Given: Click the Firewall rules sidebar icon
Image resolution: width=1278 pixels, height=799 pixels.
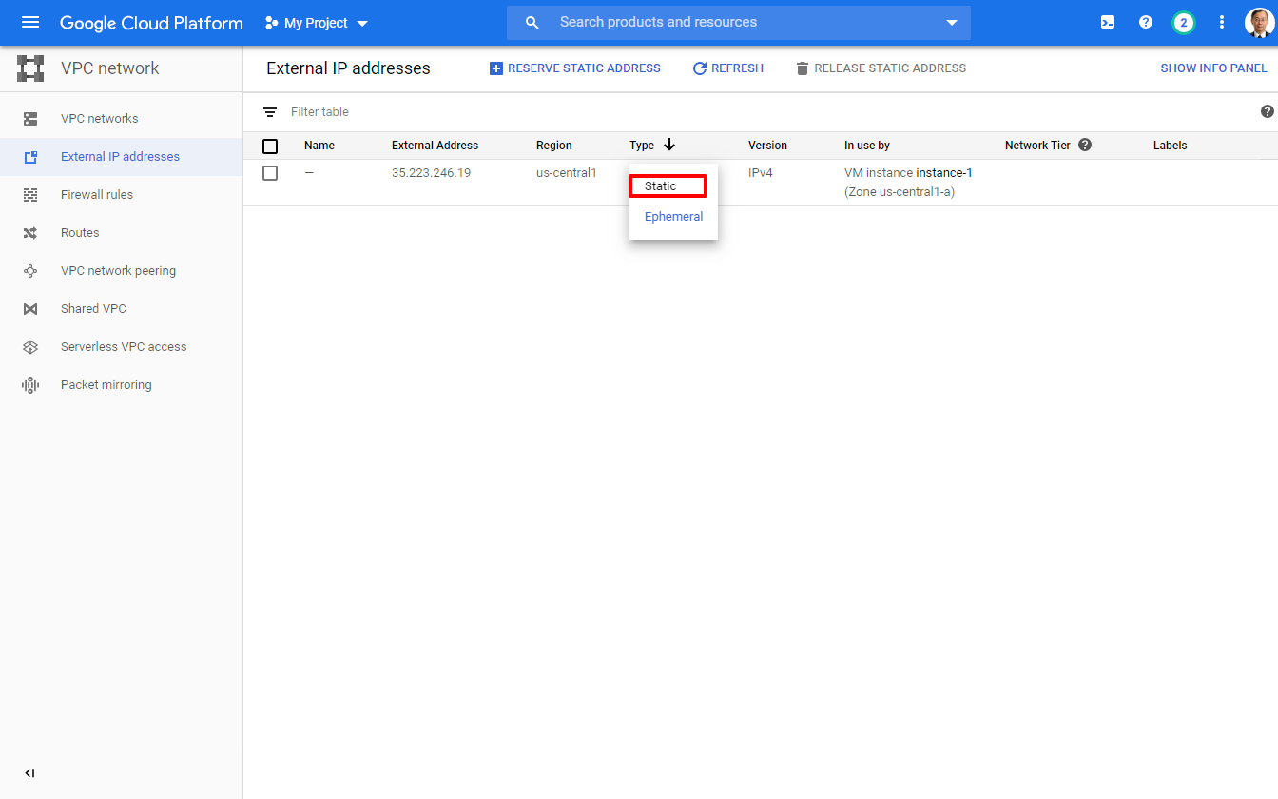Looking at the screenshot, I should tap(30, 195).
